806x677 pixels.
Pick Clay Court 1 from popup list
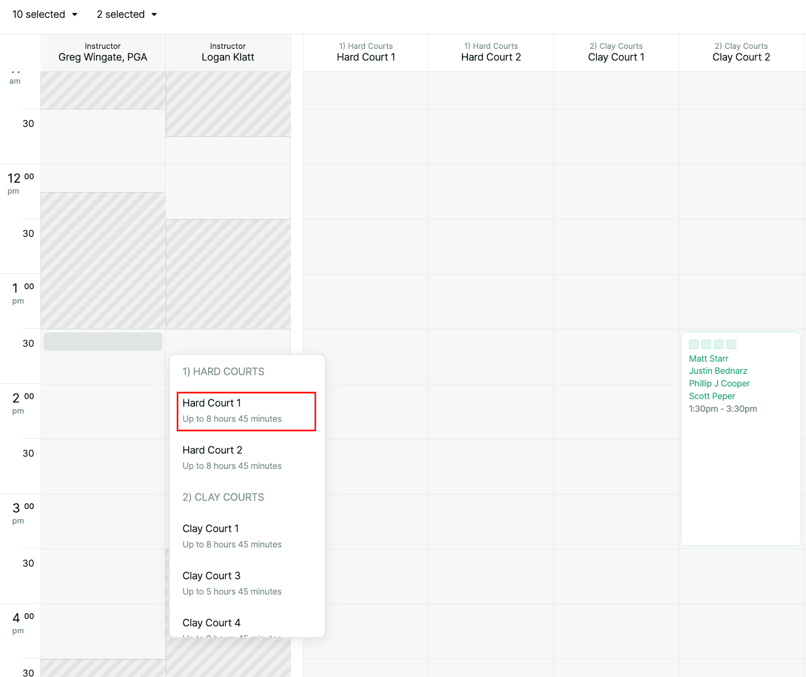tap(246, 536)
